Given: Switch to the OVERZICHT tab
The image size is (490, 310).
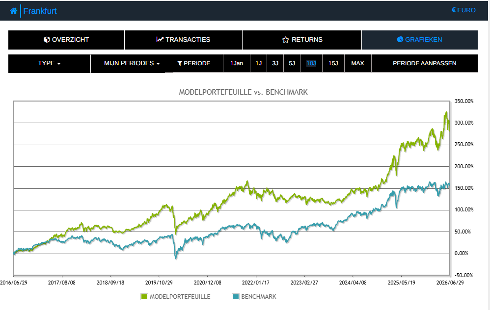Looking at the screenshot, I should [66, 40].
